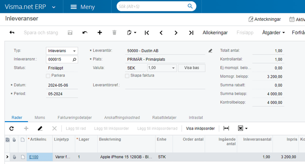Viewport: 305px width, 164px height.
Task: Click fit-to-width columns icon
Action: 226,128
